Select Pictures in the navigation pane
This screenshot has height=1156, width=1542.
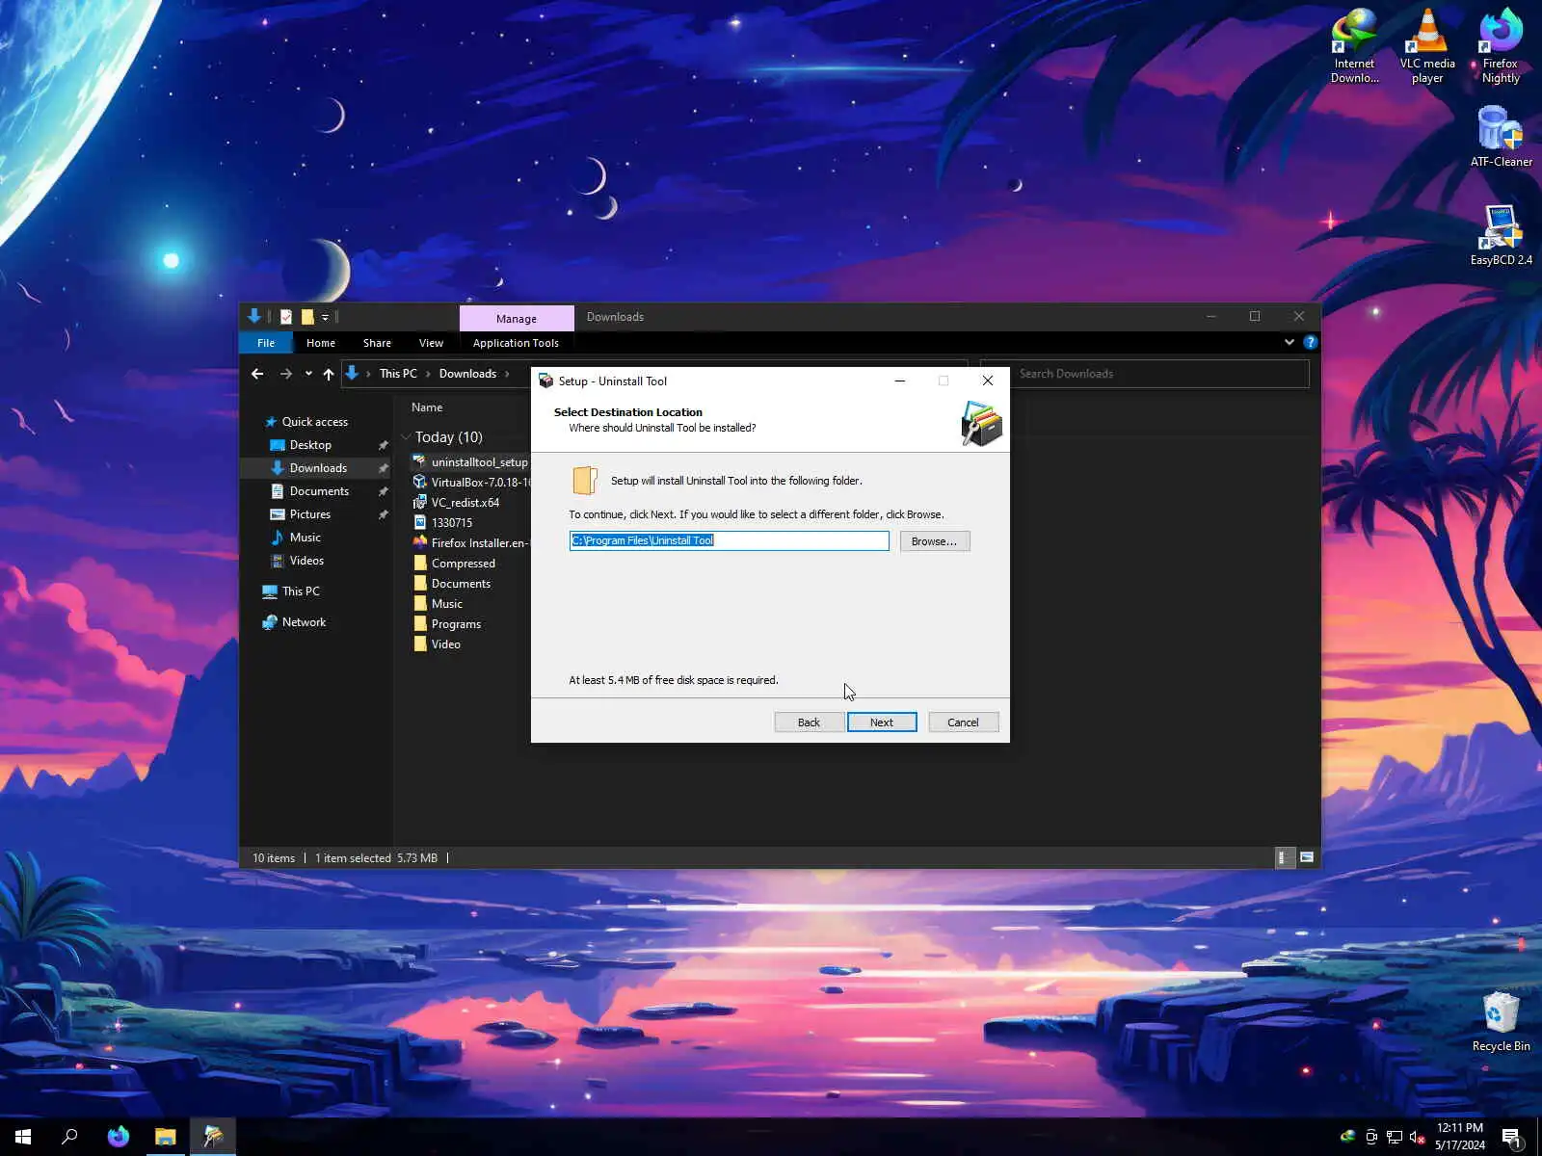click(x=309, y=514)
